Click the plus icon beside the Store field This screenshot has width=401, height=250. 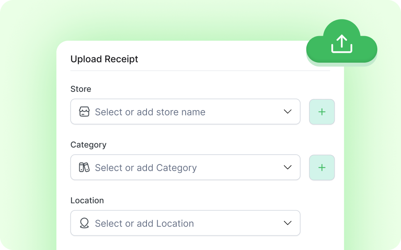coord(322,112)
